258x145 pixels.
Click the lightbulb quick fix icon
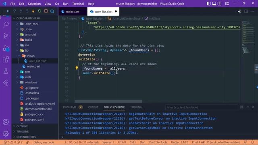click(x=77, y=68)
